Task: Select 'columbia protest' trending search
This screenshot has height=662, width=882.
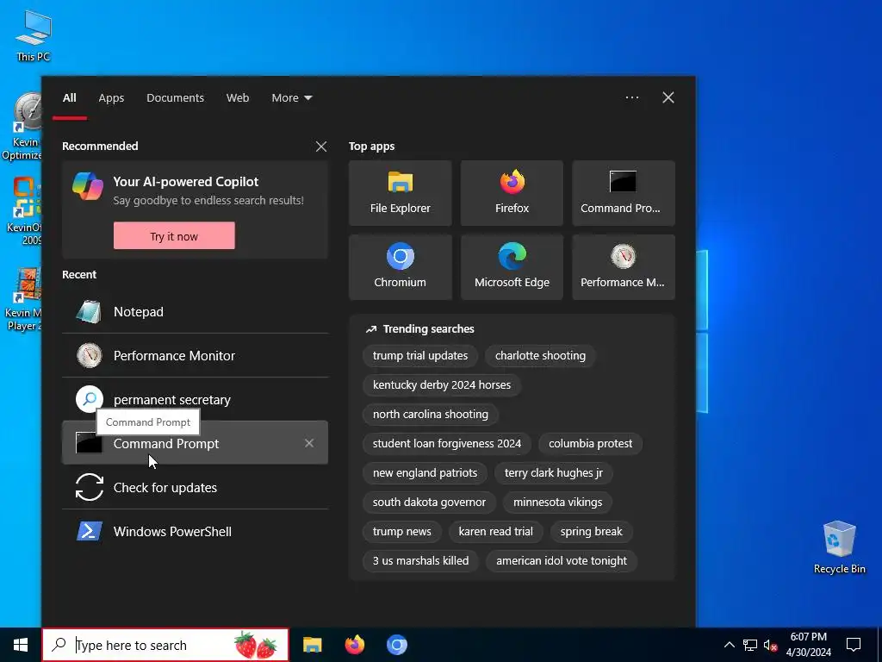Action: (x=590, y=444)
